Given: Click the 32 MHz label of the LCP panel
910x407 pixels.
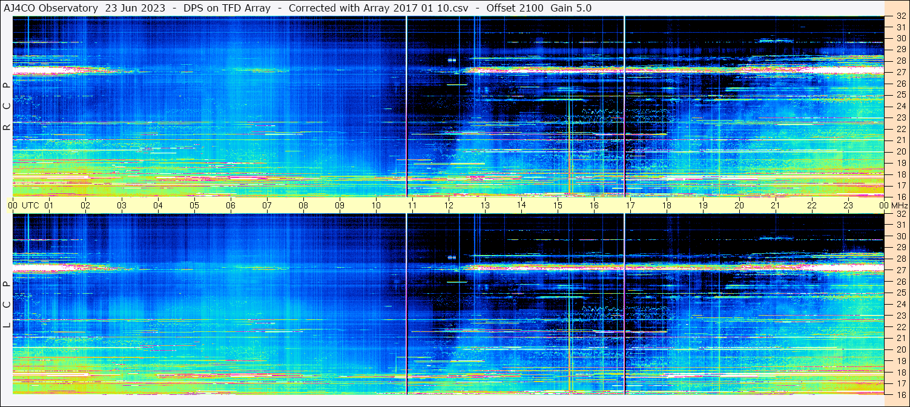Looking at the screenshot, I should [901, 214].
